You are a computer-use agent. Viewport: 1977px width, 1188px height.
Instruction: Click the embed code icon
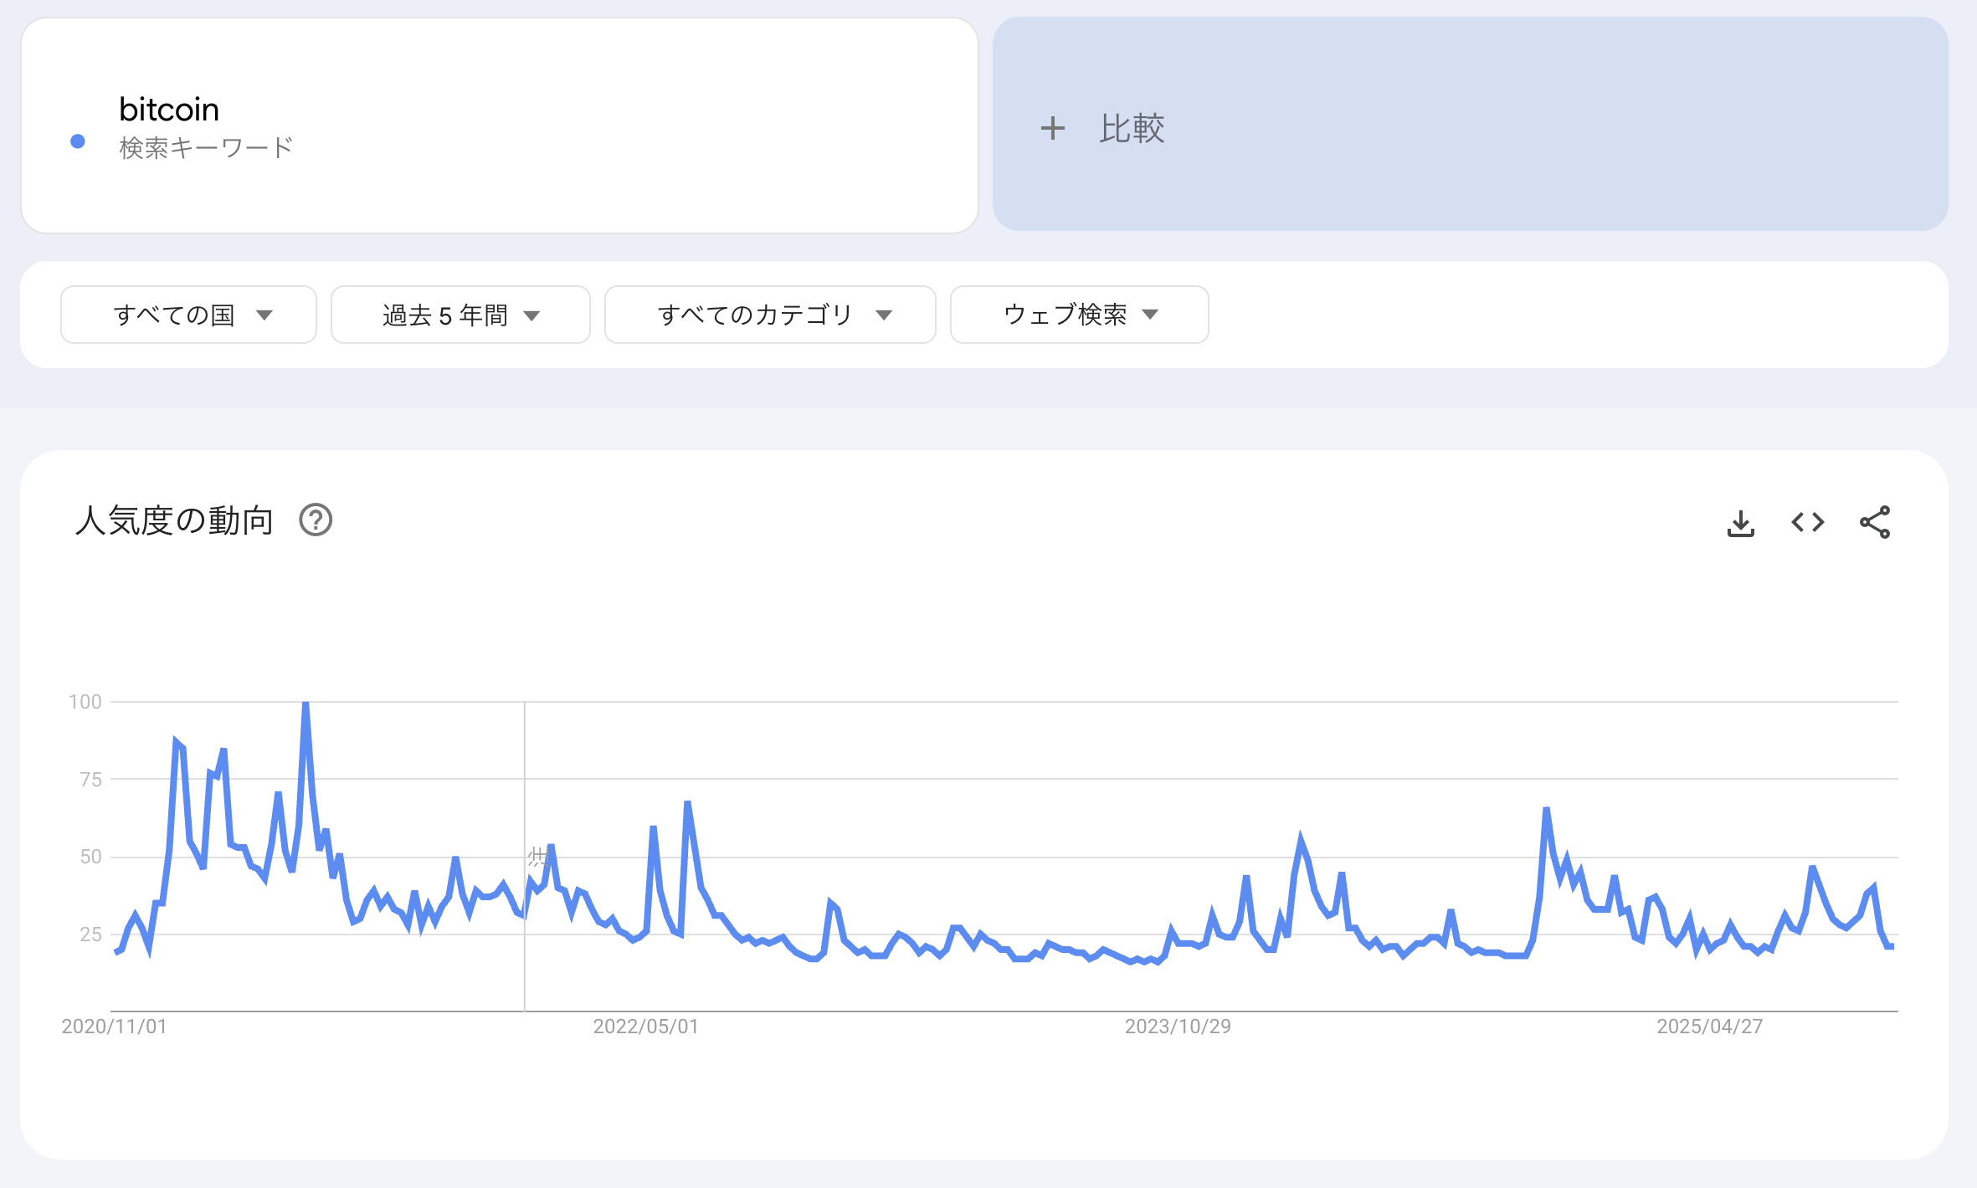pos(1807,523)
